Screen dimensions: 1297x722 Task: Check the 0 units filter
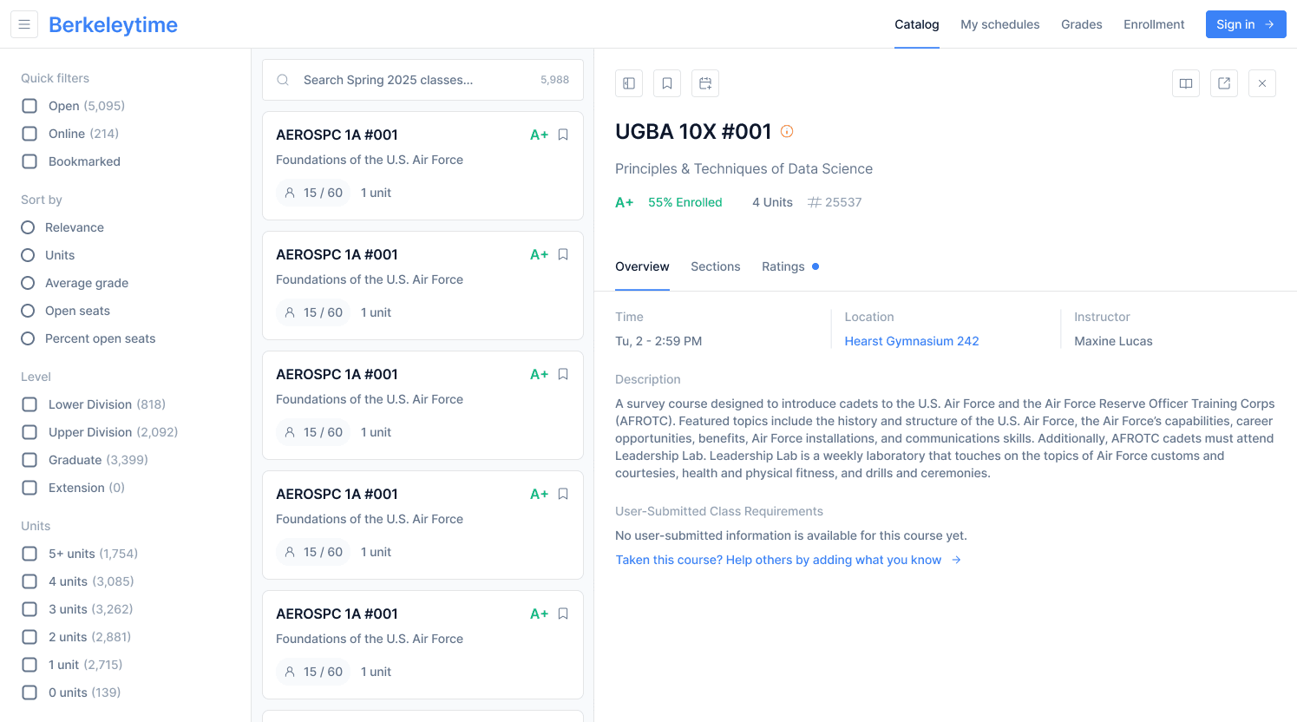29,692
